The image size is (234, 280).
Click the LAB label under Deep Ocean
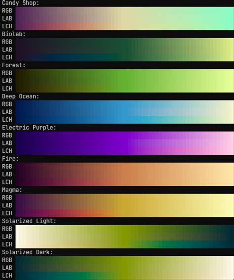coord(7,112)
